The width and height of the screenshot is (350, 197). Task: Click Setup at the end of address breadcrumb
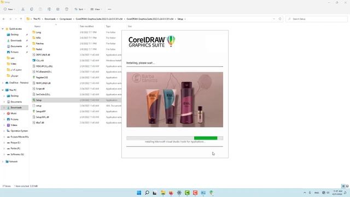coord(180,19)
